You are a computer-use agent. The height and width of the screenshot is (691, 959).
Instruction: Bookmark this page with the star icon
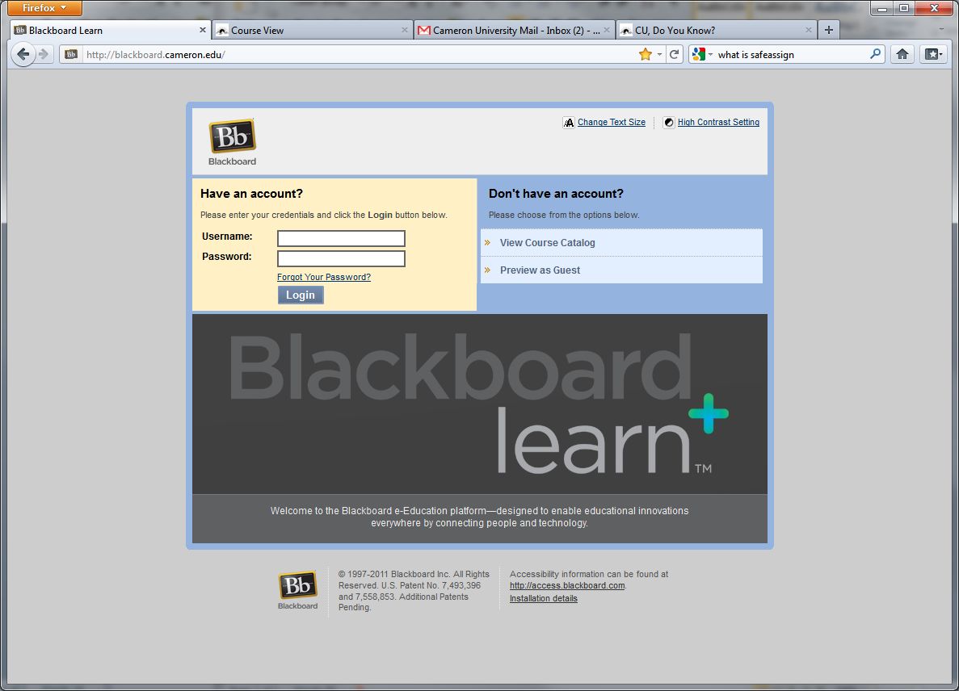coord(646,54)
